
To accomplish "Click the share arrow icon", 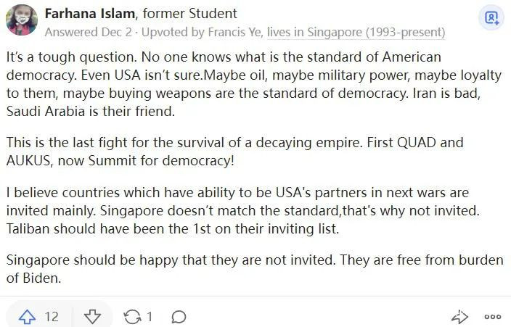I will [459, 317].
